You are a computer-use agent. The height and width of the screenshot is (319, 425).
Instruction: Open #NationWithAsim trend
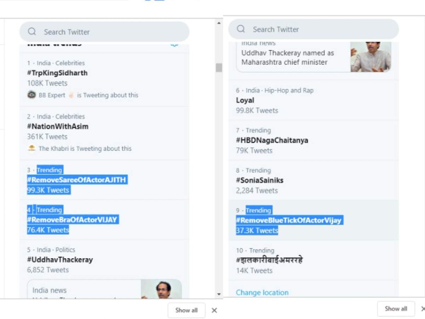(58, 127)
